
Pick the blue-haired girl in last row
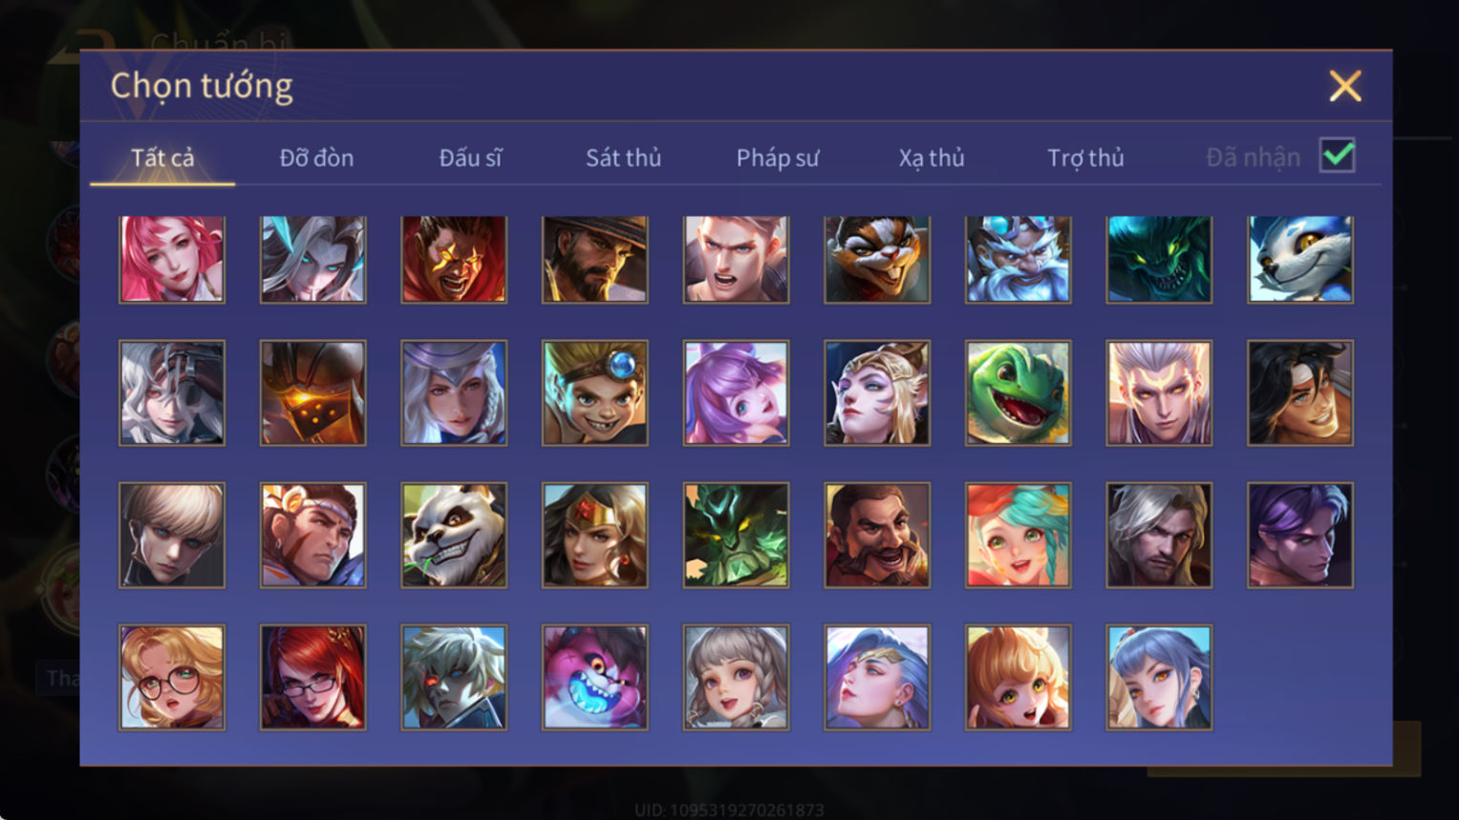point(1159,678)
